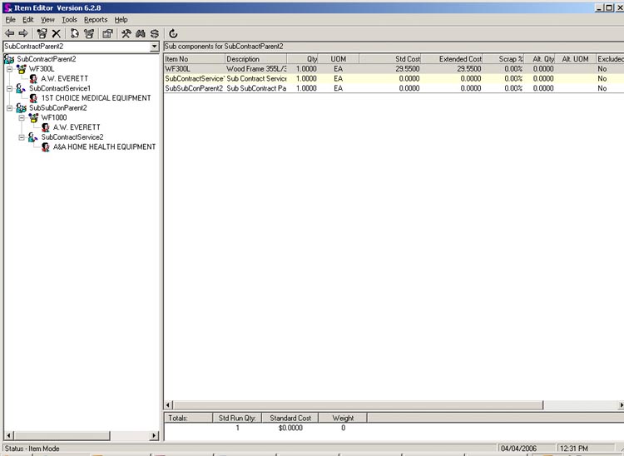Click the forward arrow toolbar icon

tap(23, 33)
